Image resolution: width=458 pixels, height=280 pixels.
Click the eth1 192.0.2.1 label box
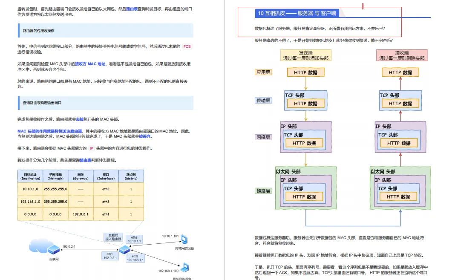click(110, 256)
